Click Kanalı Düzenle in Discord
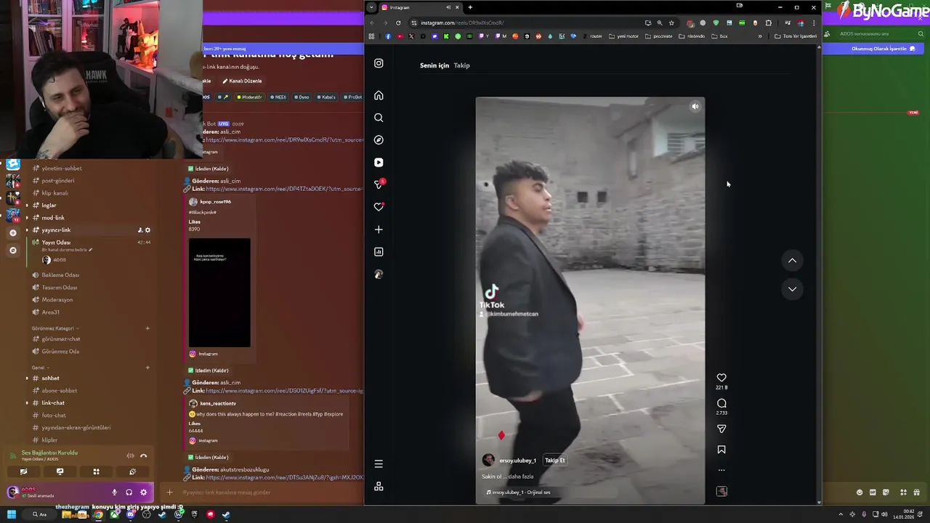The height and width of the screenshot is (523, 930). [x=242, y=81]
